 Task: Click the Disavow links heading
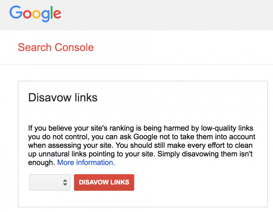pyautogui.click(x=63, y=97)
